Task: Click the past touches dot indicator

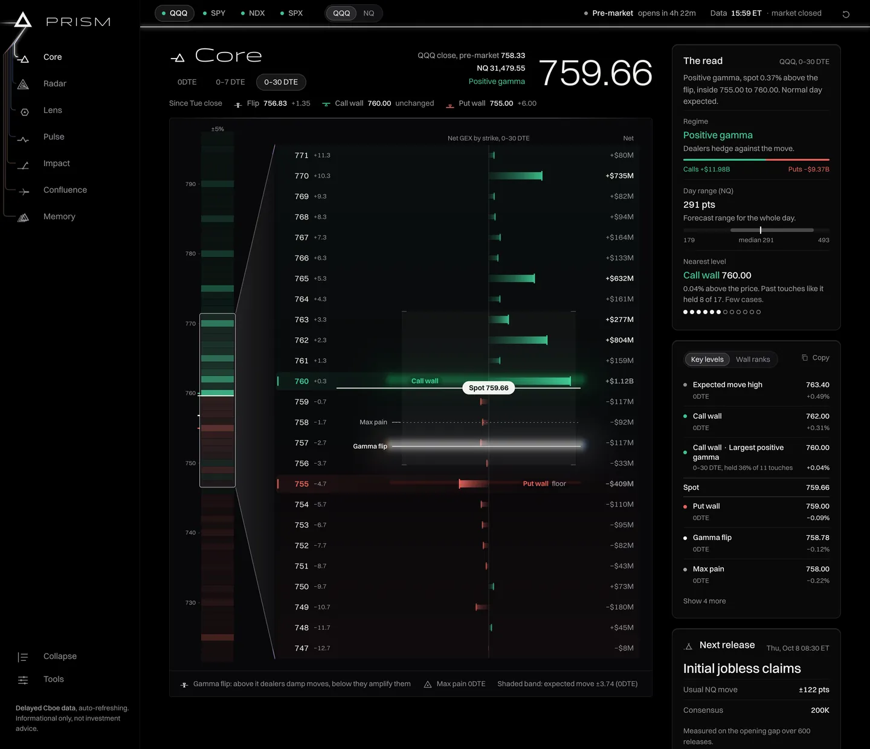Action: tap(722, 312)
